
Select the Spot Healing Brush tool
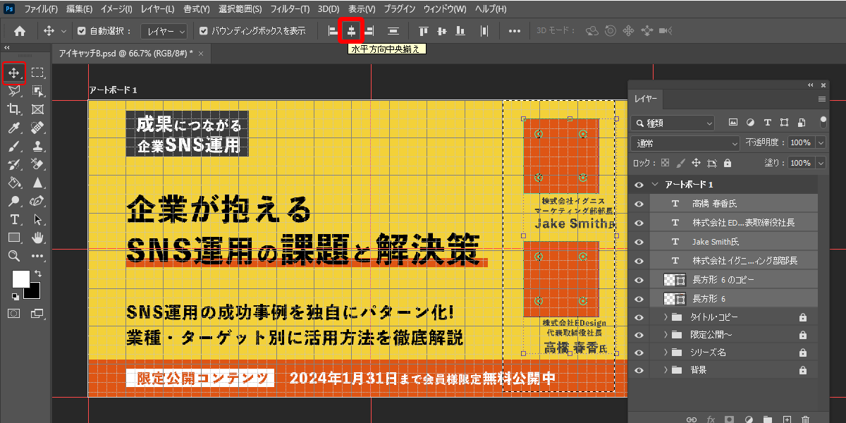tap(38, 128)
